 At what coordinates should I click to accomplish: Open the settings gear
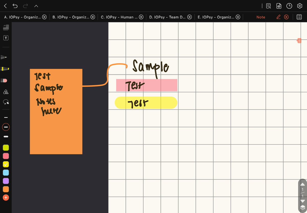click(300, 6)
